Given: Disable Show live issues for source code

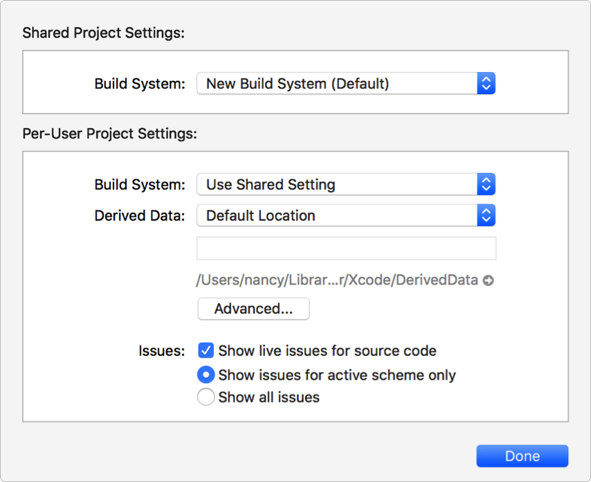Looking at the screenshot, I should click(x=206, y=350).
